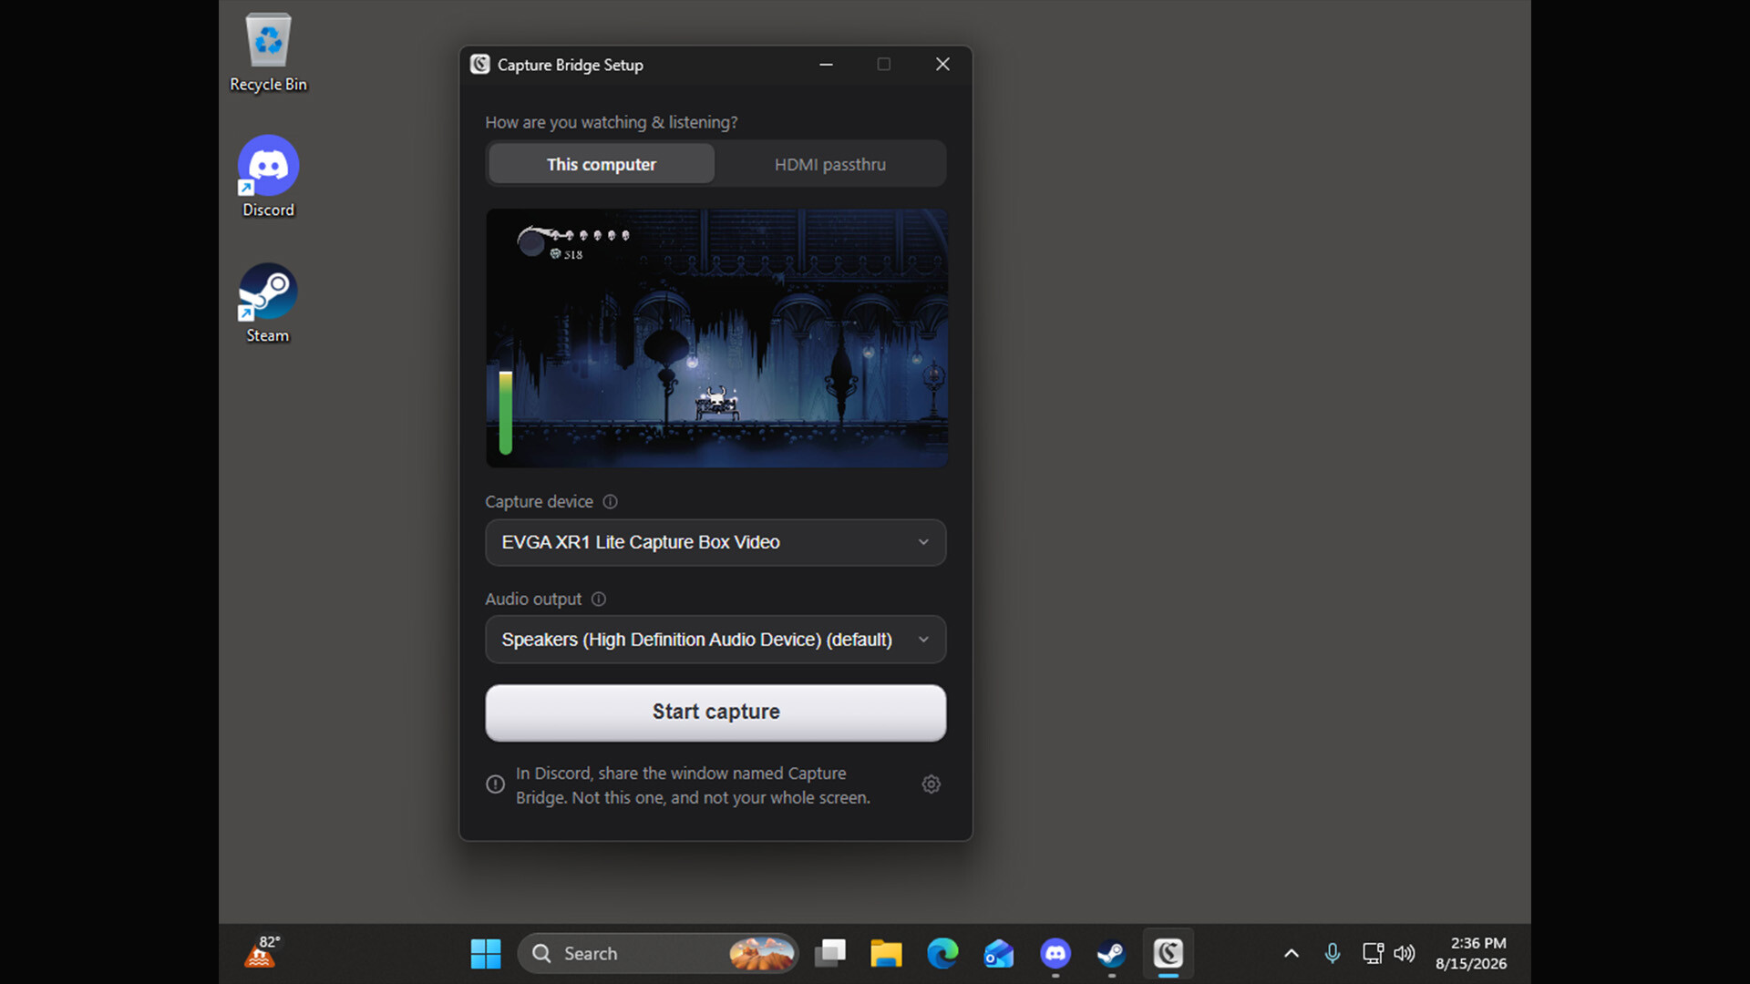The width and height of the screenshot is (1750, 984).
Task: Select the Steam desktop shortcut
Action: pos(268,303)
